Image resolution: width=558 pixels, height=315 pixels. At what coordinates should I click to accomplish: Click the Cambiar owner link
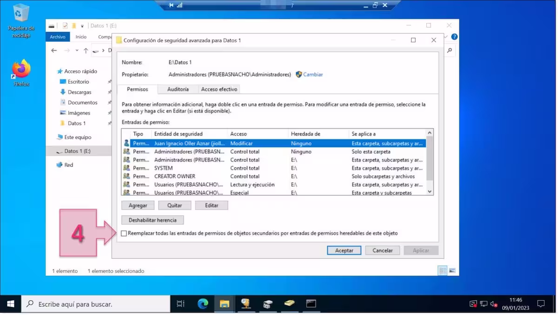(x=313, y=74)
